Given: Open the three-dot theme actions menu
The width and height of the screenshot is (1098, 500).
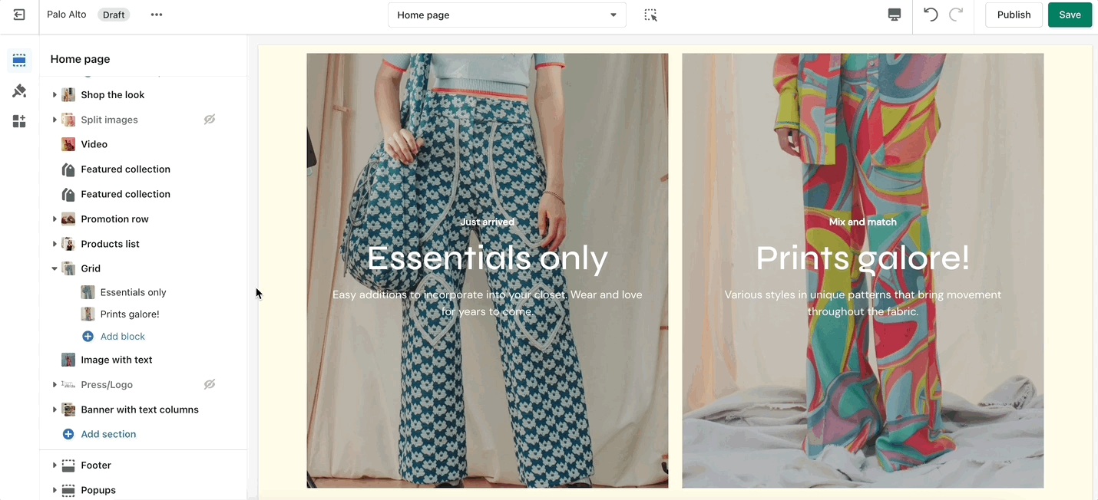Looking at the screenshot, I should (x=157, y=15).
